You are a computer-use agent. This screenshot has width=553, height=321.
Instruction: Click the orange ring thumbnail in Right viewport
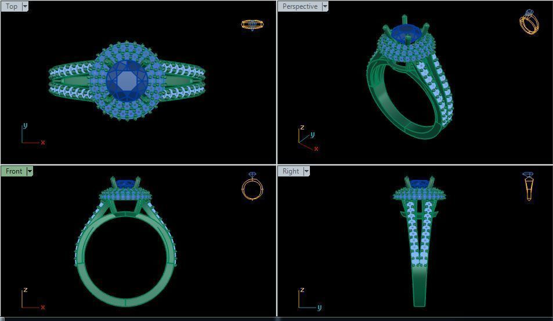528,186
